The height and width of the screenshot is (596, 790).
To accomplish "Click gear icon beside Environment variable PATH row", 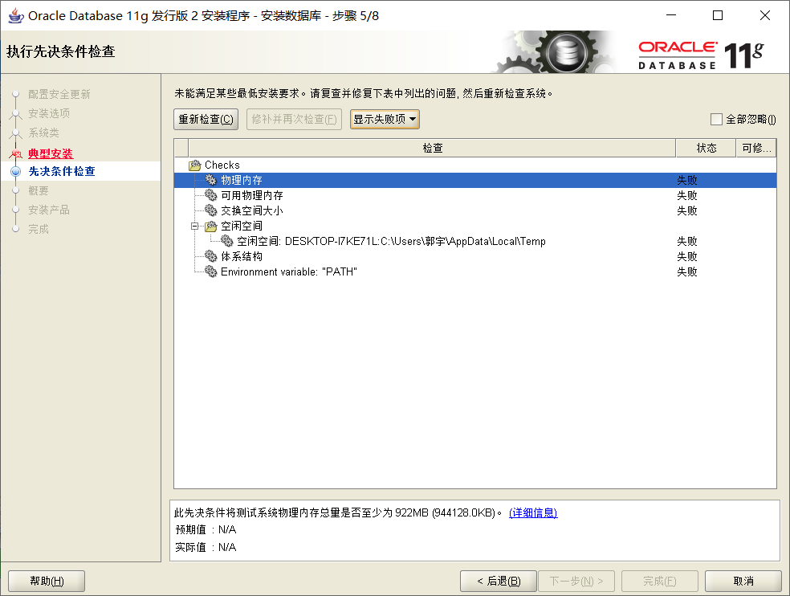I will [210, 271].
